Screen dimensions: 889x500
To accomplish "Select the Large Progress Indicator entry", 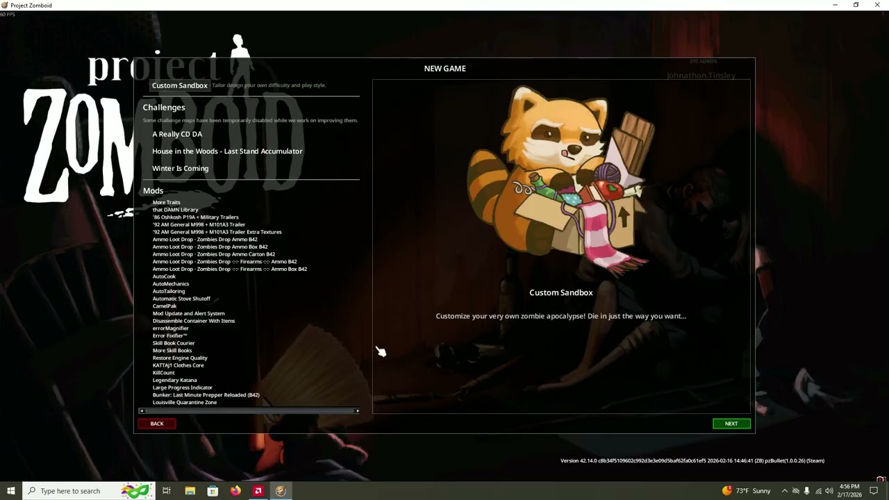I will click(x=183, y=387).
